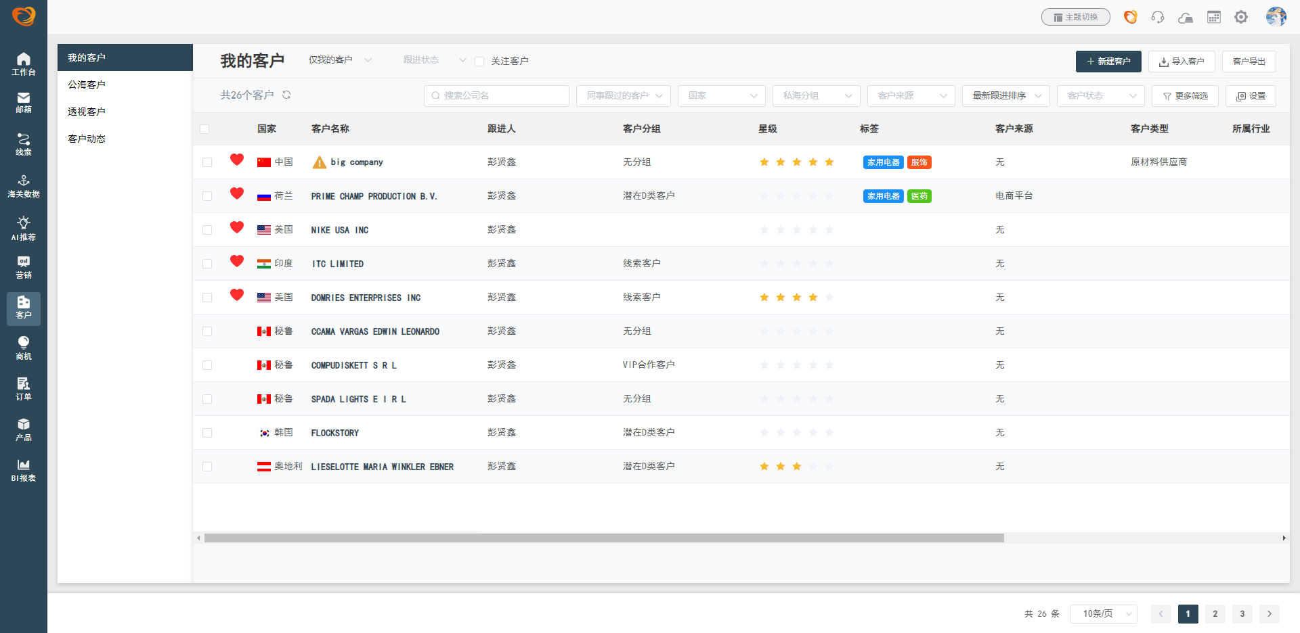The height and width of the screenshot is (633, 1300).
Task: Tick the select-all checkbox in table header
Action: 204,129
